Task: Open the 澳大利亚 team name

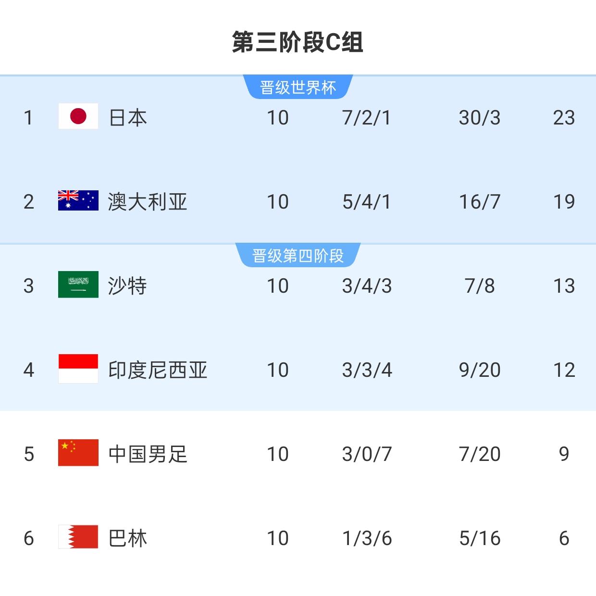Action: point(147,202)
